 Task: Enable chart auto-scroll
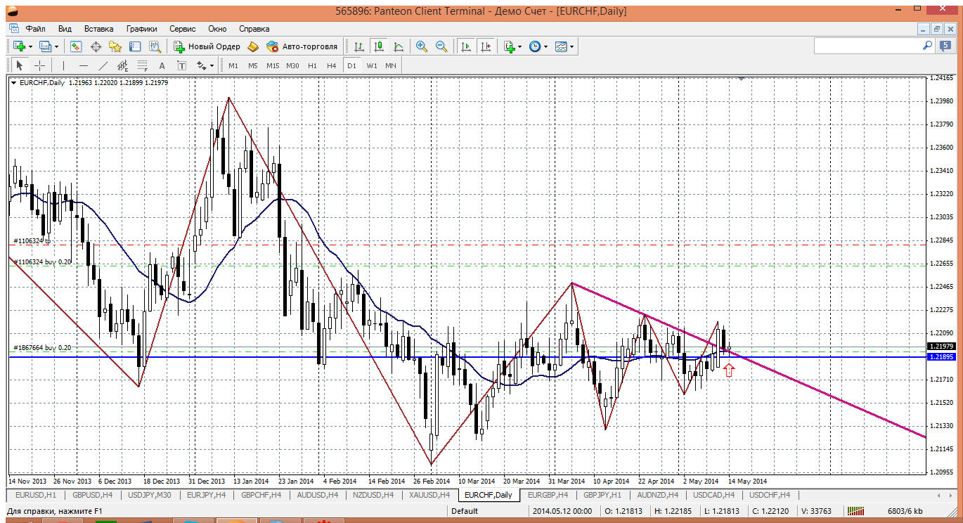[465, 46]
